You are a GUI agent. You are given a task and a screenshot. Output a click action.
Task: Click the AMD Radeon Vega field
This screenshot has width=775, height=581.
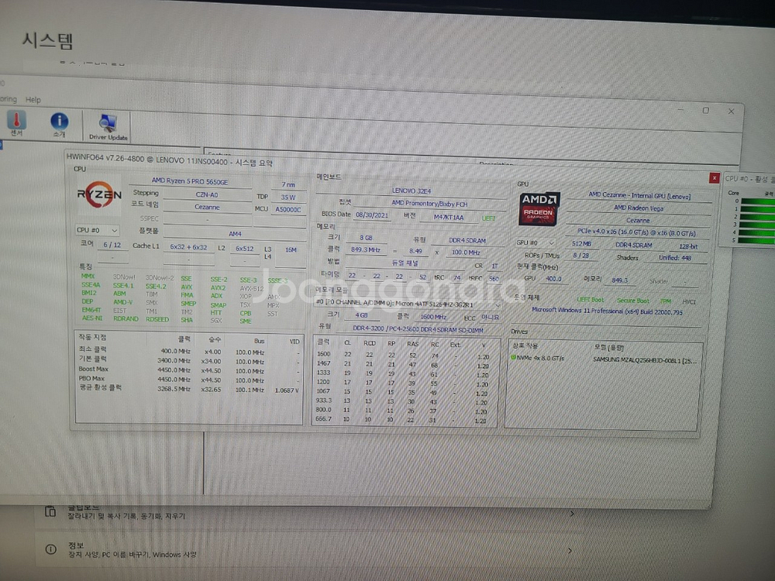tap(639, 208)
